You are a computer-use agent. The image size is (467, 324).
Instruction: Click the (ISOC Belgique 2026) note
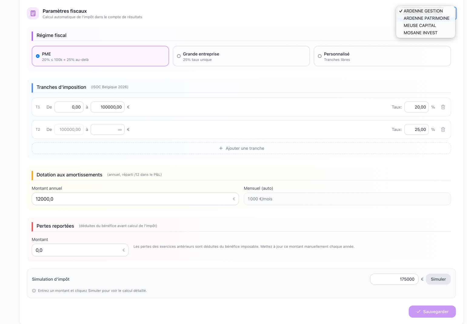(x=110, y=87)
